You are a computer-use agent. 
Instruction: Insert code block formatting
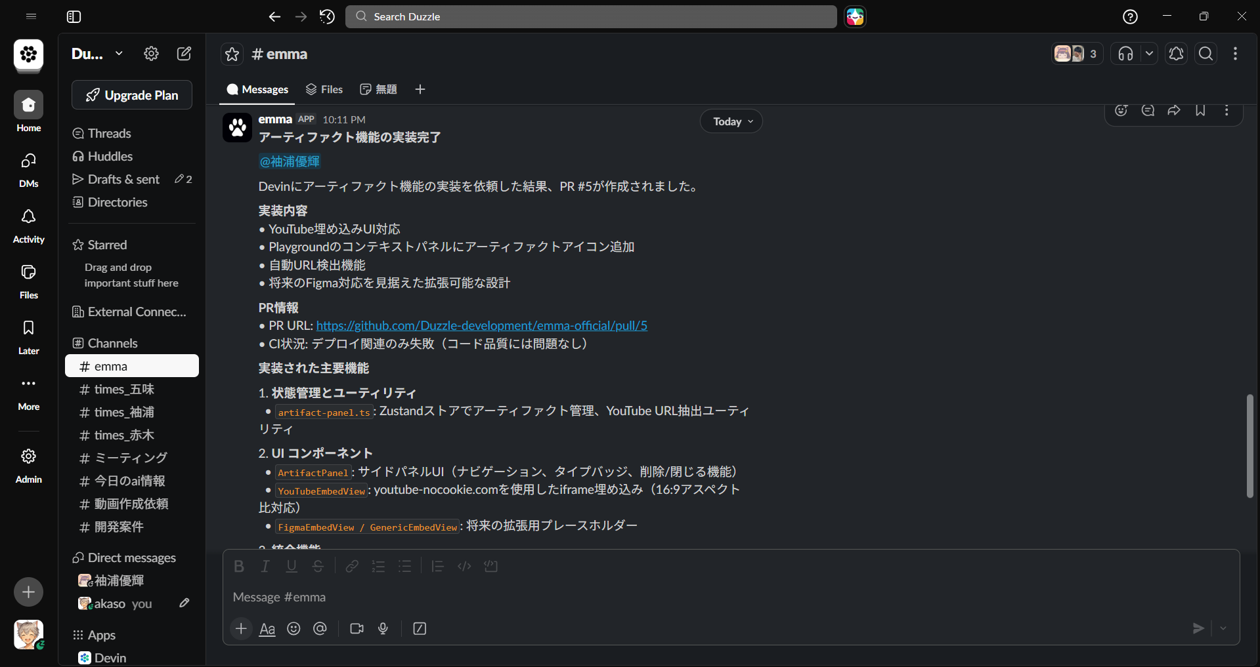click(x=490, y=566)
